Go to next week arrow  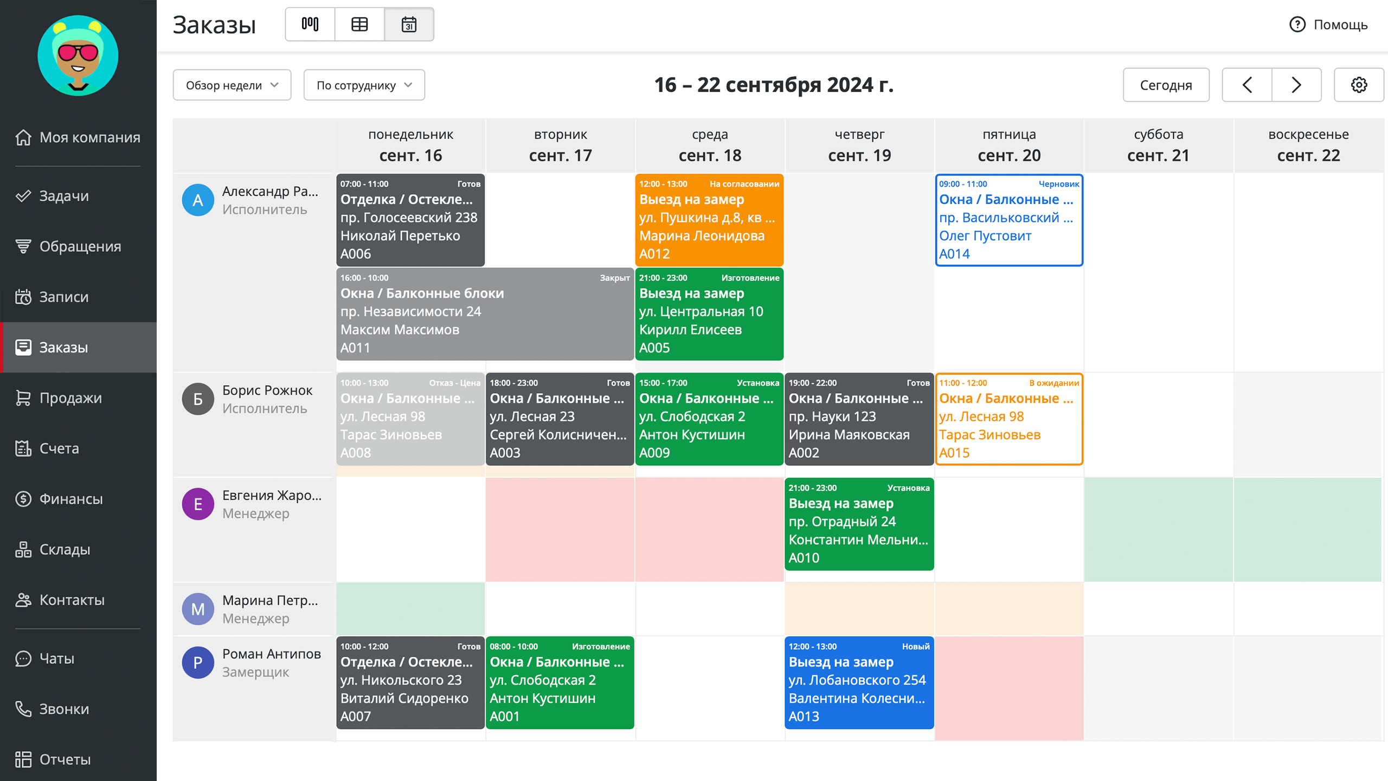coord(1296,85)
